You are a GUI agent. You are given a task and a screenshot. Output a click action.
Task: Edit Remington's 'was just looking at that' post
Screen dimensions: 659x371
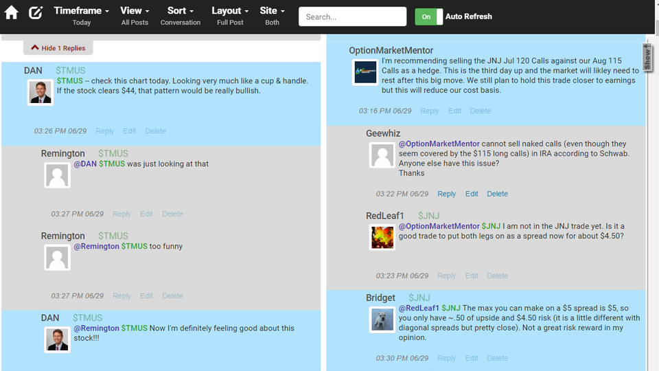(146, 214)
